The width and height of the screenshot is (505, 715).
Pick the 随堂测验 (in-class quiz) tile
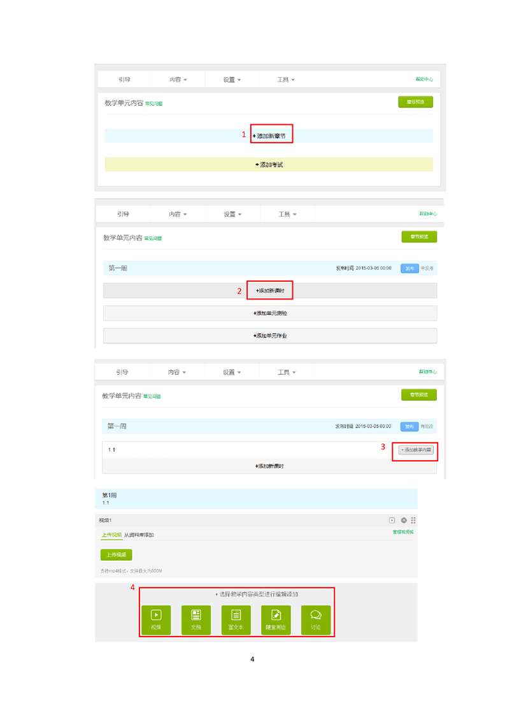click(x=276, y=620)
